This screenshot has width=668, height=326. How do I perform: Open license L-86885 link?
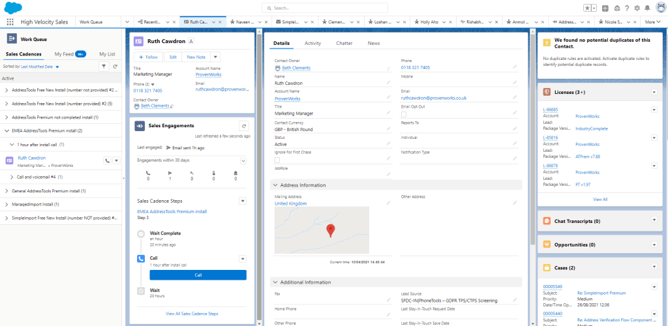tap(550, 110)
